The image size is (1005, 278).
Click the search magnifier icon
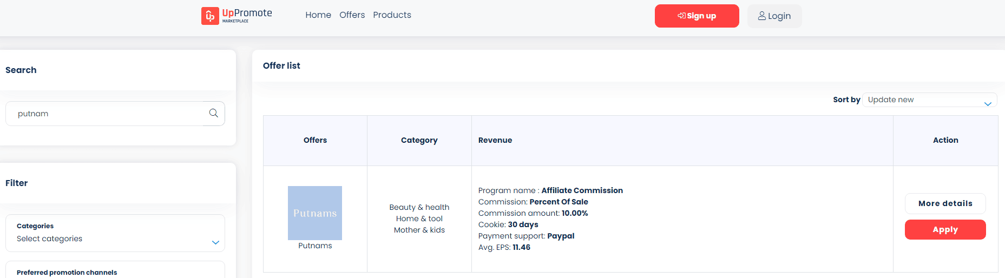(x=214, y=113)
